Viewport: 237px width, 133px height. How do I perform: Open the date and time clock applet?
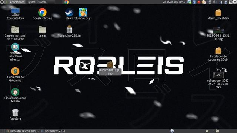[x=174, y=2]
